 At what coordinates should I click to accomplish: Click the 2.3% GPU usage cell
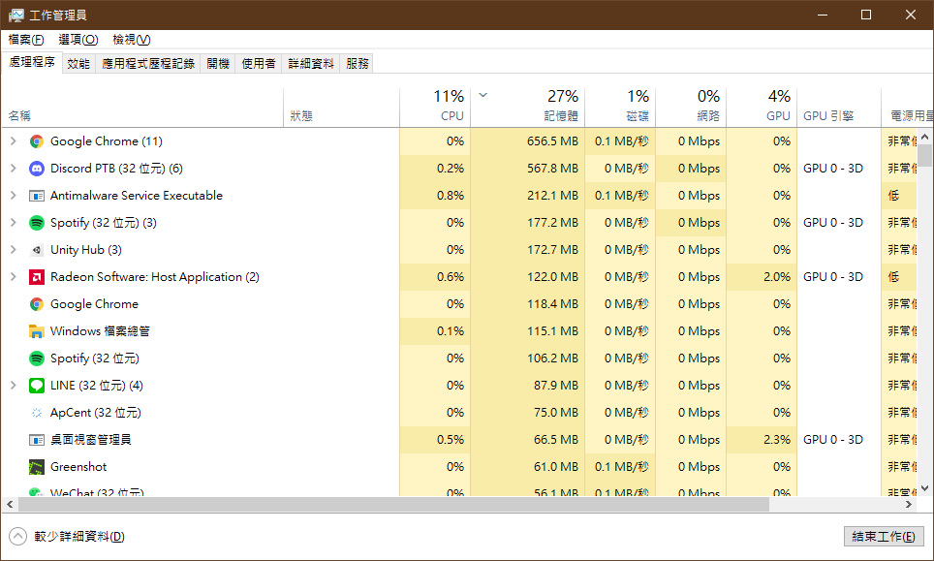click(762, 440)
